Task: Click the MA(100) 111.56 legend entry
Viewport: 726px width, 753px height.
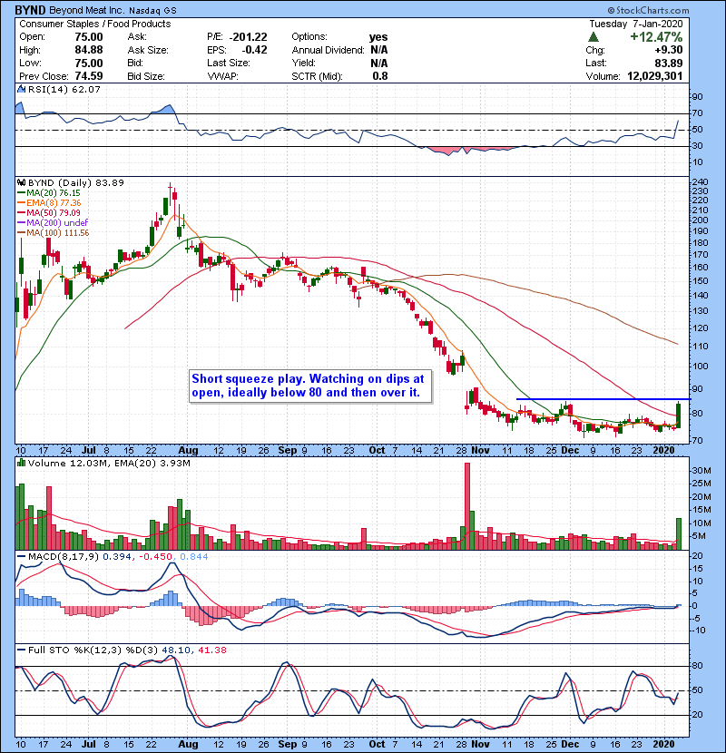Action: [x=54, y=233]
